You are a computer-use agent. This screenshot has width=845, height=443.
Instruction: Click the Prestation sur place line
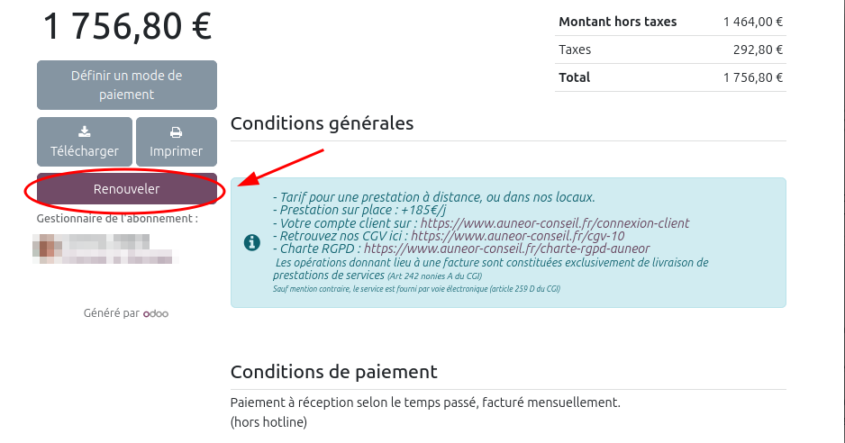(363, 210)
